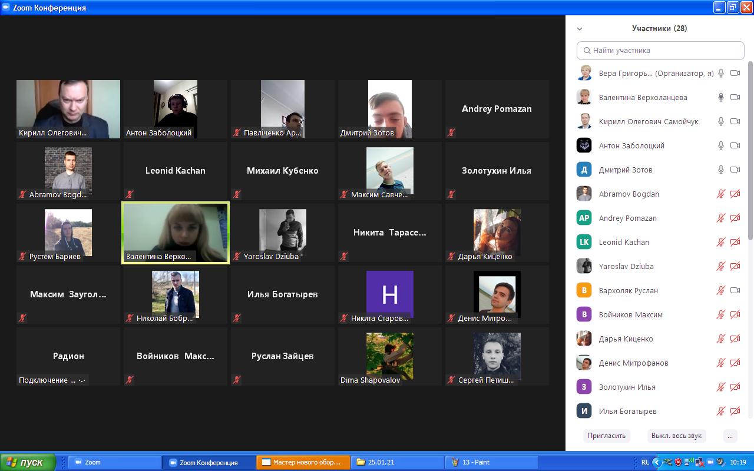The height and width of the screenshot is (471, 754).
Task: Click camera icon in Вархоляк Руслан list row
Action: (735, 290)
